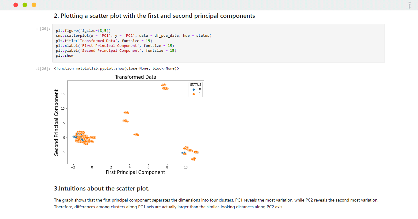Click the blue STATUS 0 legend marker
Screen dimensions: 418x219
point(194,89)
